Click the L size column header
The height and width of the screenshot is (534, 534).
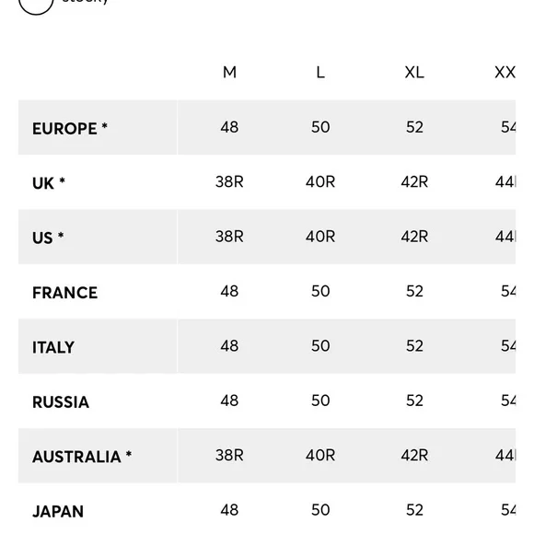point(320,72)
